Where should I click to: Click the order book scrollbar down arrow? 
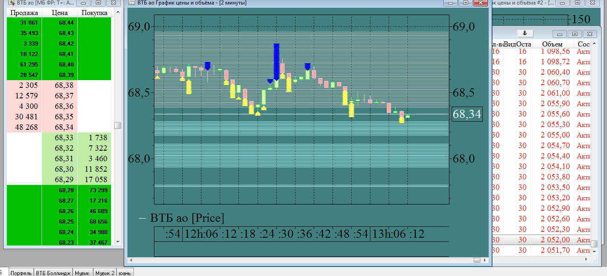click(117, 241)
